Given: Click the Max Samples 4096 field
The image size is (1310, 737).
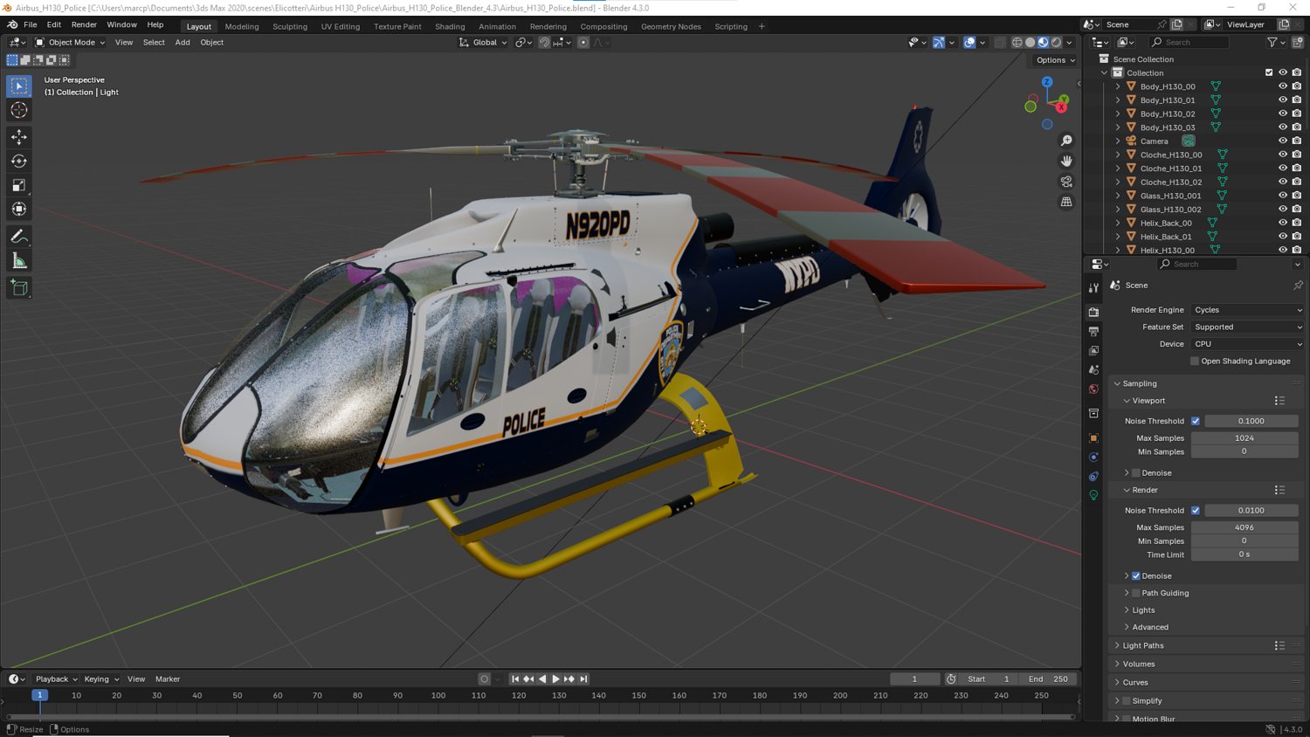Looking at the screenshot, I should pyautogui.click(x=1244, y=527).
